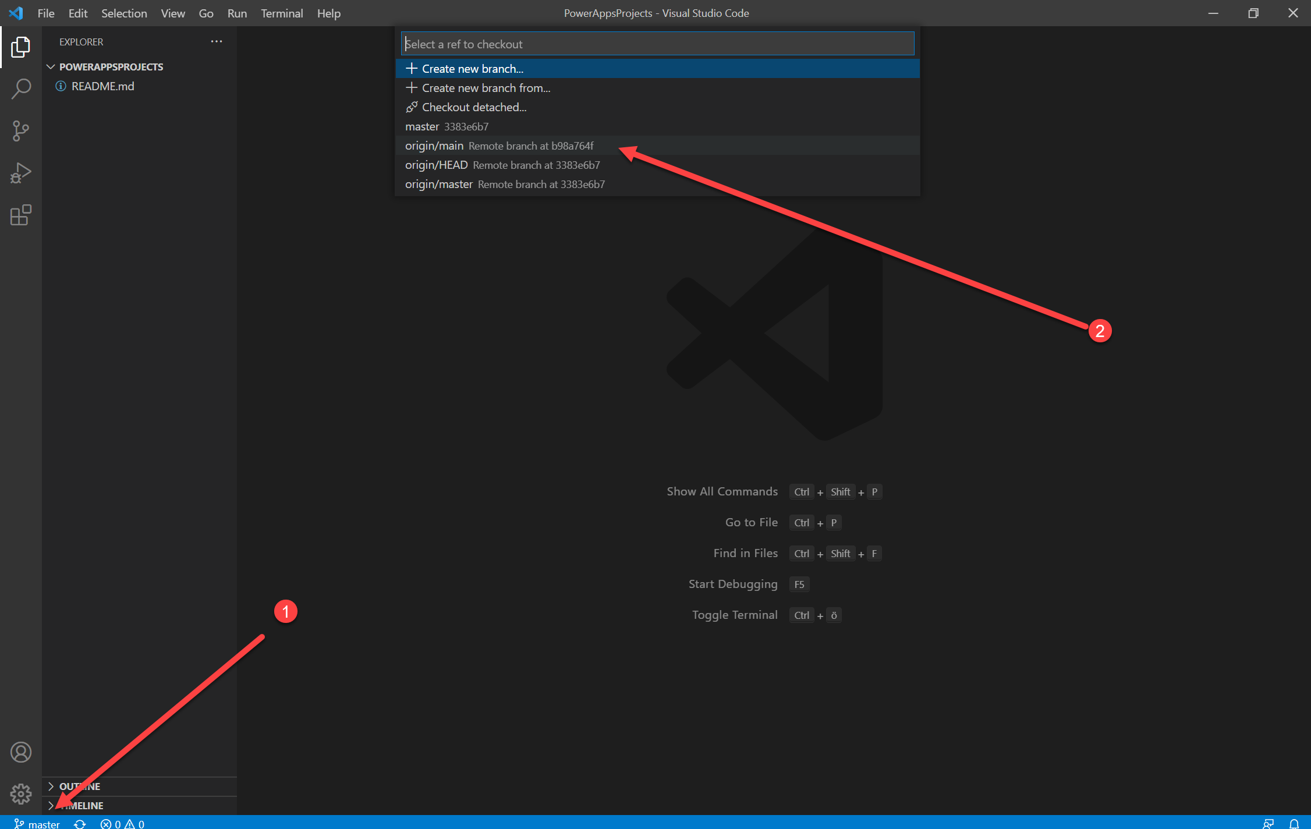Open README.md in the explorer
Image resolution: width=1311 pixels, height=829 pixels.
tap(102, 86)
